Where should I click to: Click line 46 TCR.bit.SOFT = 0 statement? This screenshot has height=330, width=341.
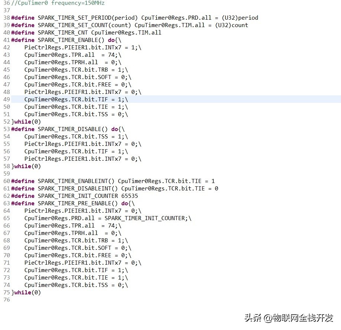[78, 77]
